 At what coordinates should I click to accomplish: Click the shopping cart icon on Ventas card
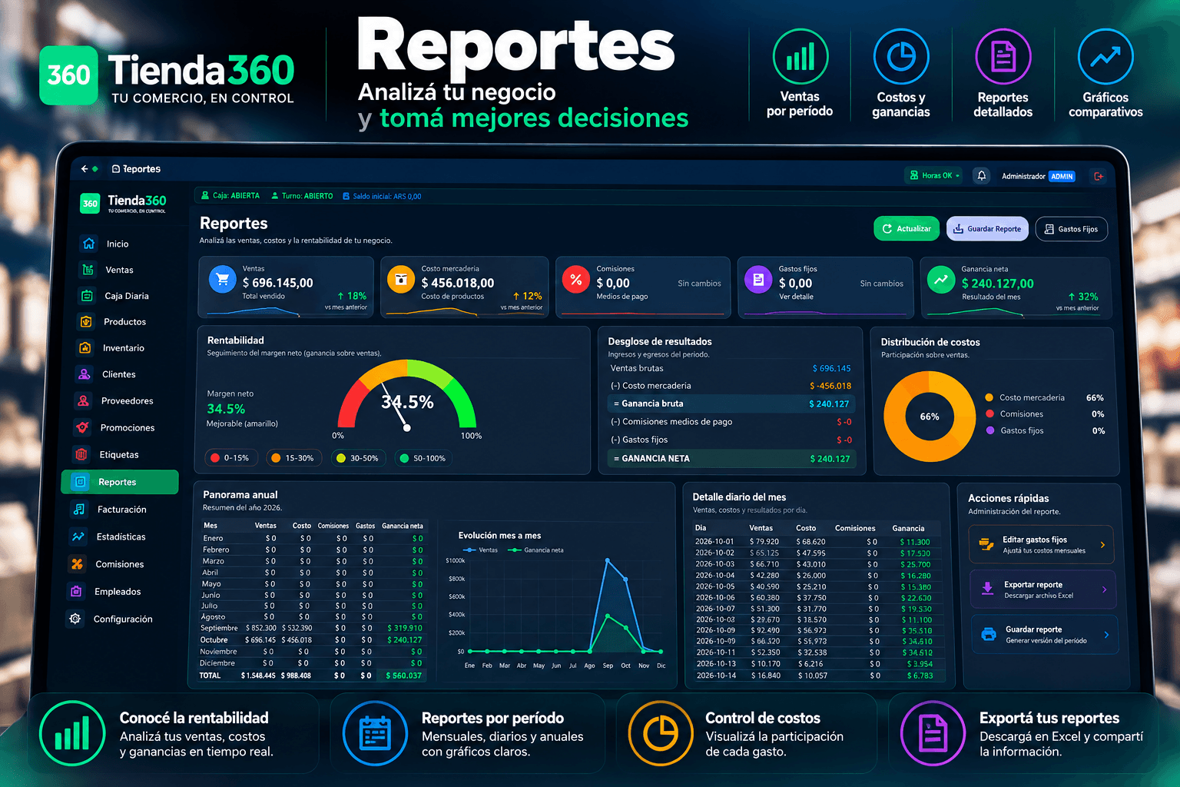223,280
